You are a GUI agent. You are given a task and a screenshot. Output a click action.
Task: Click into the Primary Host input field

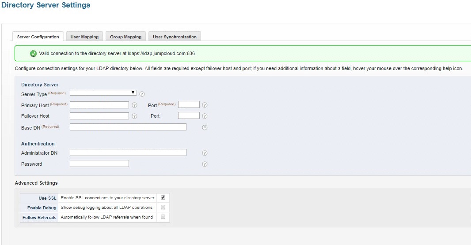click(x=99, y=105)
